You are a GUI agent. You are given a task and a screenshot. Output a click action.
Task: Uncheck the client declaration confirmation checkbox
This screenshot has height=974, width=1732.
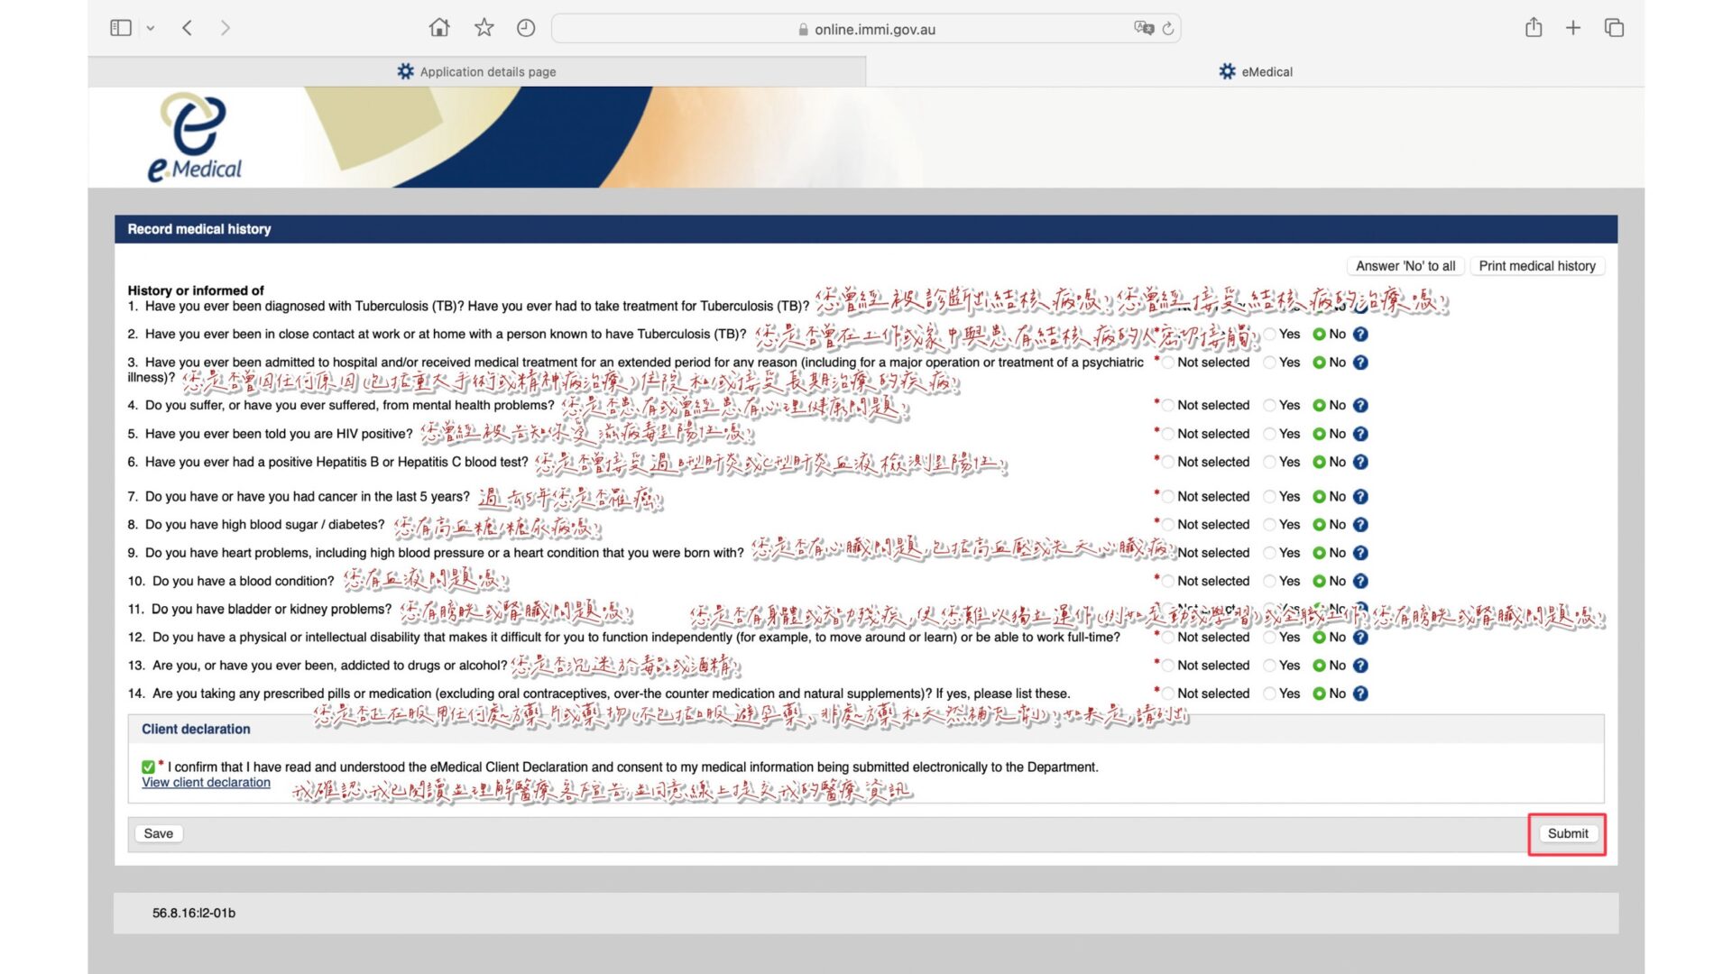point(148,767)
